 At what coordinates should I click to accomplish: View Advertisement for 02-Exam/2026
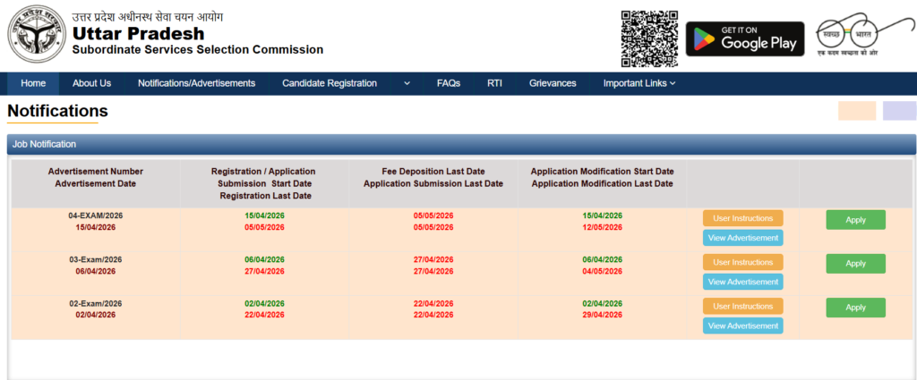point(742,326)
